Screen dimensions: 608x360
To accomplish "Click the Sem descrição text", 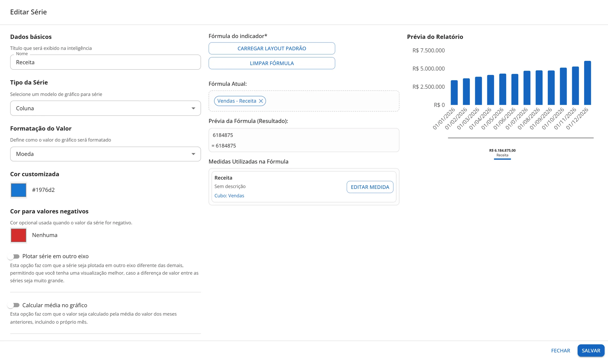I will point(230,186).
